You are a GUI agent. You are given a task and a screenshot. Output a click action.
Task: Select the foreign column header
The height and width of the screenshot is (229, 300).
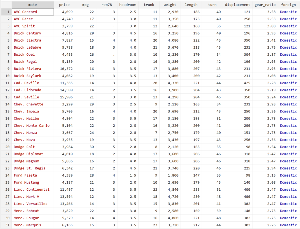point(288,5)
